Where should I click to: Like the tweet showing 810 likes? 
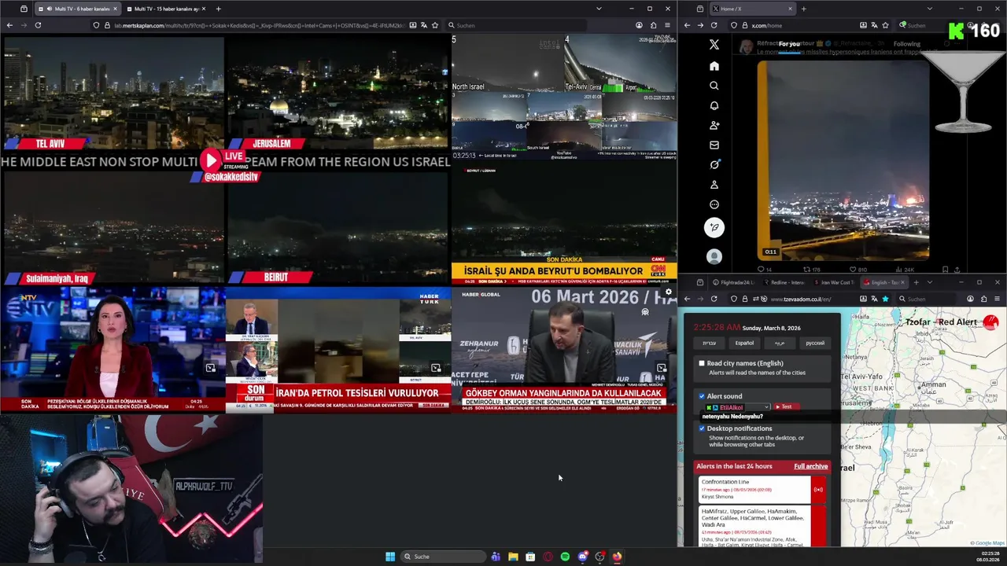click(856, 270)
